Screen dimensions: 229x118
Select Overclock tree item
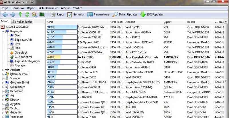(21, 52)
